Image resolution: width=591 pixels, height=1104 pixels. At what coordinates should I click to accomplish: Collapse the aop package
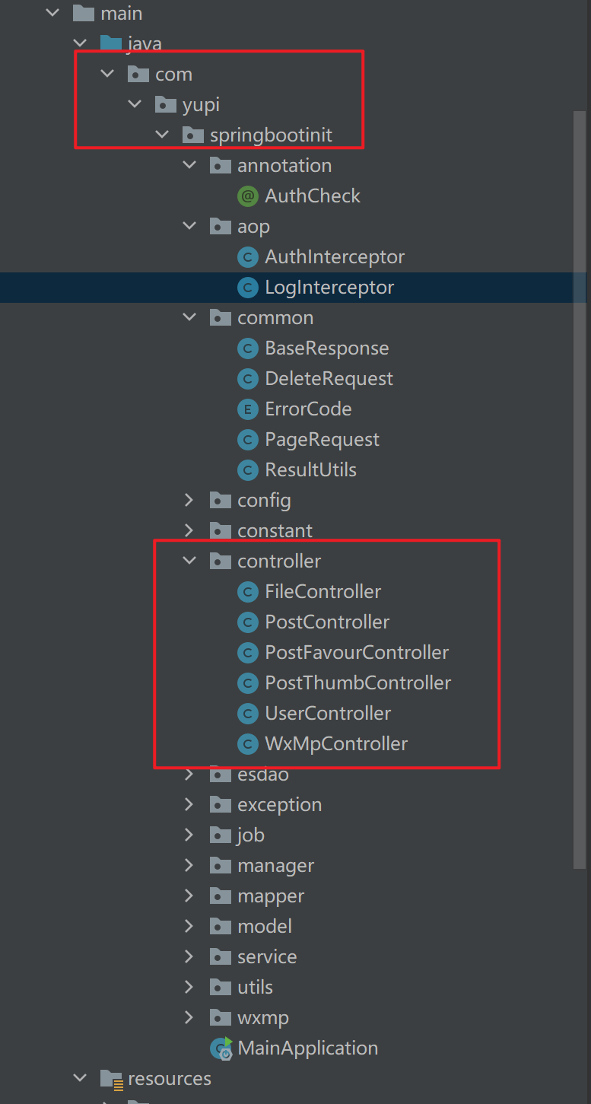pos(189,227)
